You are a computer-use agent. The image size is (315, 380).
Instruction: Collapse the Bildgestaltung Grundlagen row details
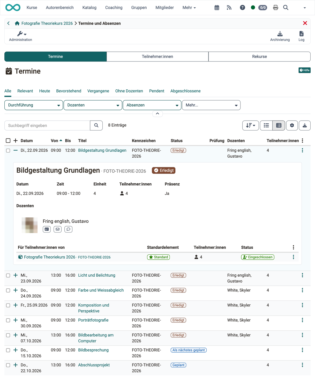click(x=15, y=150)
